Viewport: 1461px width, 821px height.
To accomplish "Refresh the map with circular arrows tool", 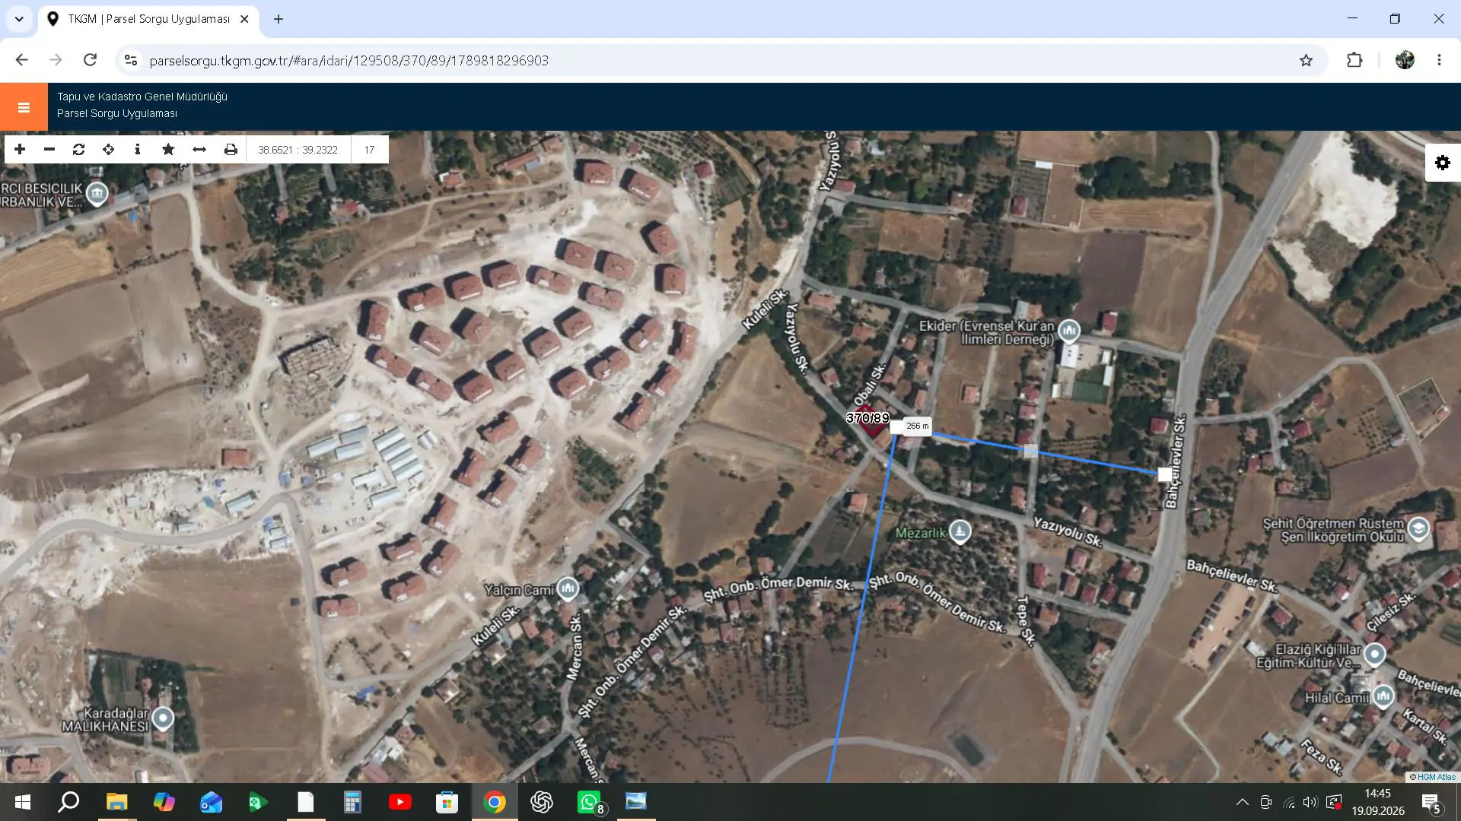I will [x=79, y=150].
